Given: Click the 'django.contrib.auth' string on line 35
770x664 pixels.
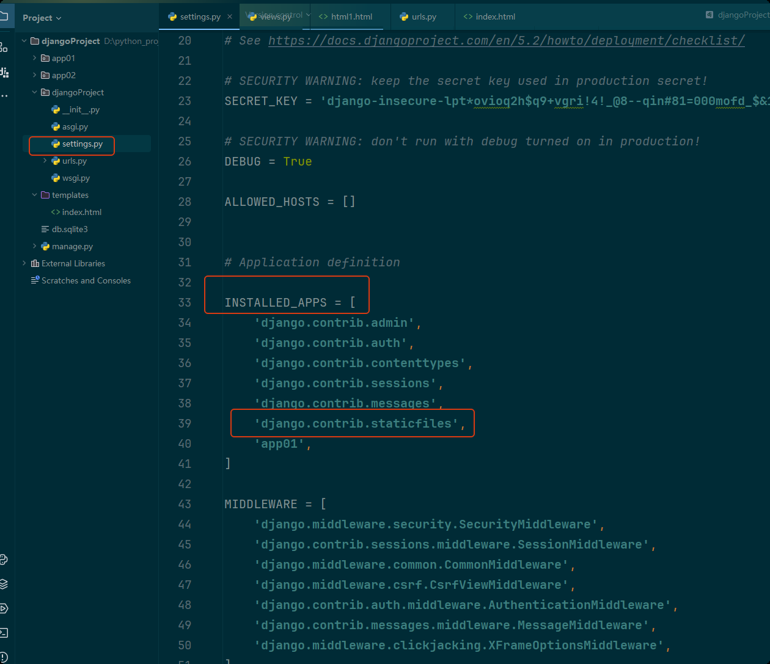Looking at the screenshot, I should coord(331,343).
